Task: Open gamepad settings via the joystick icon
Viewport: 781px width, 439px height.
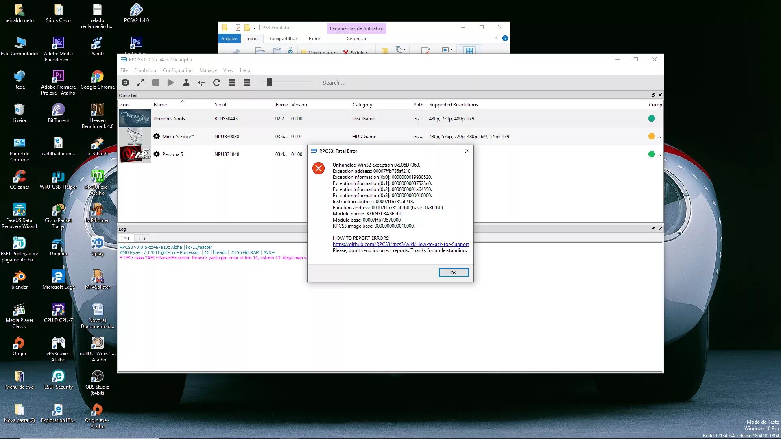Action: click(x=186, y=83)
